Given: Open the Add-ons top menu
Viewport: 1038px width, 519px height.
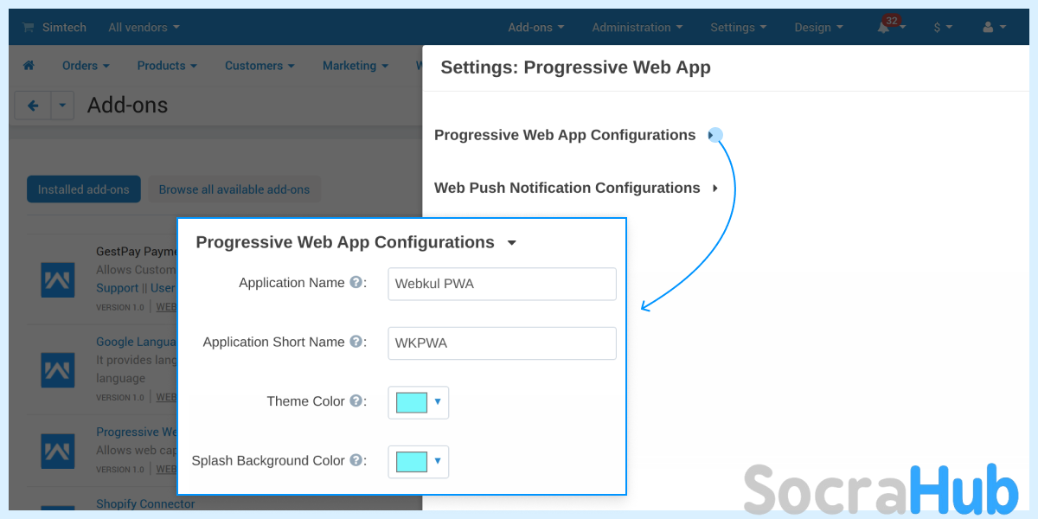Looking at the screenshot, I should point(536,28).
